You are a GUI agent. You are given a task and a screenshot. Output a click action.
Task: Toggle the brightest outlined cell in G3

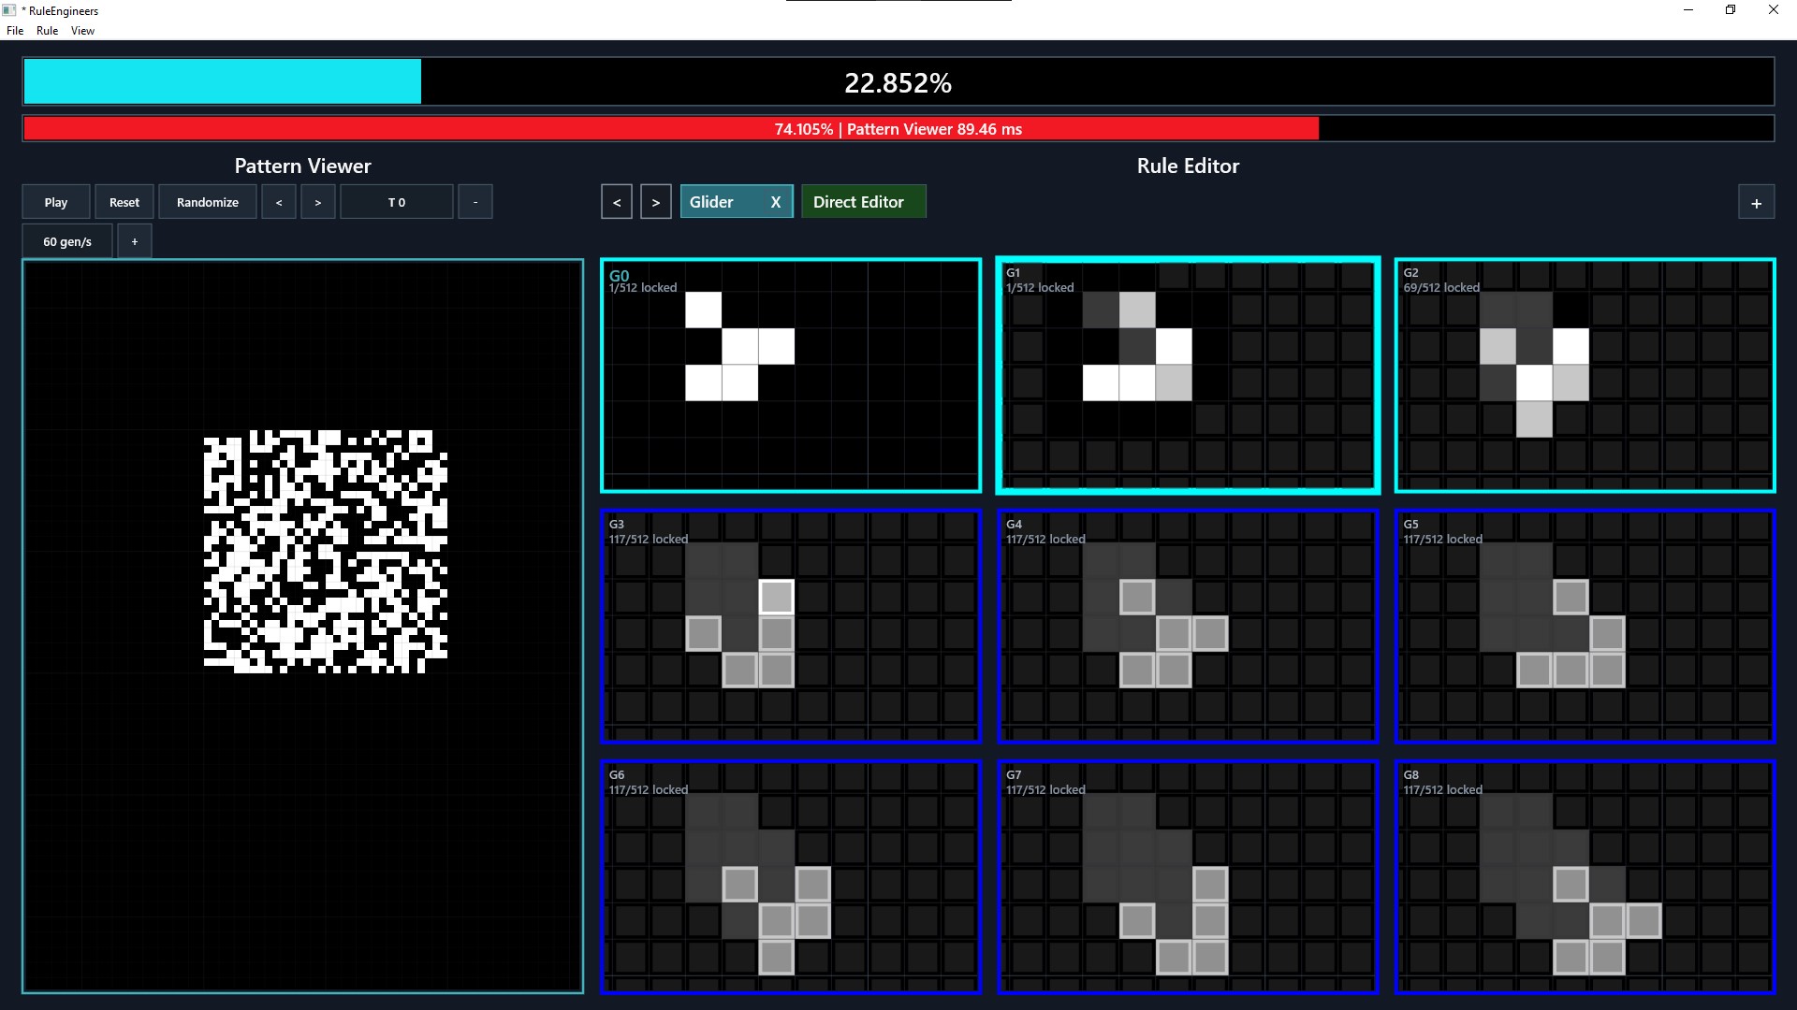pos(777,598)
